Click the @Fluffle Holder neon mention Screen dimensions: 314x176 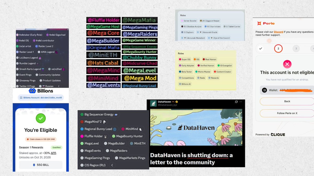click(103, 20)
